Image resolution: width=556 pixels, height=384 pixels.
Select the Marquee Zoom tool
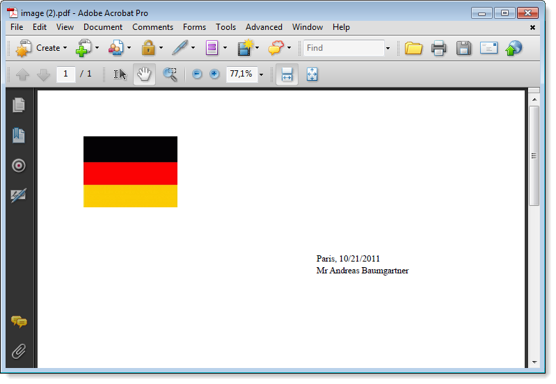170,74
